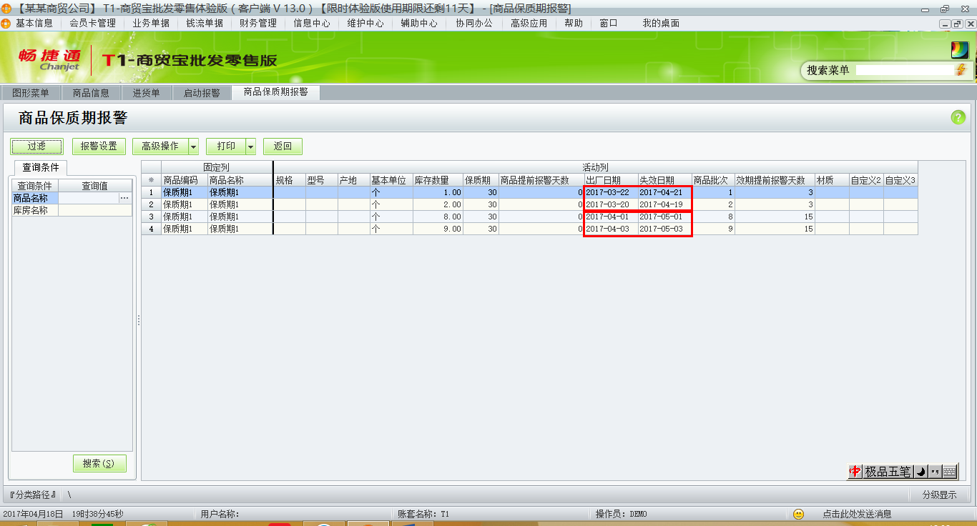This screenshot has width=977, height=526.
Task: Click the 效期提前报警天数 column header
Action: click(774, 180)
